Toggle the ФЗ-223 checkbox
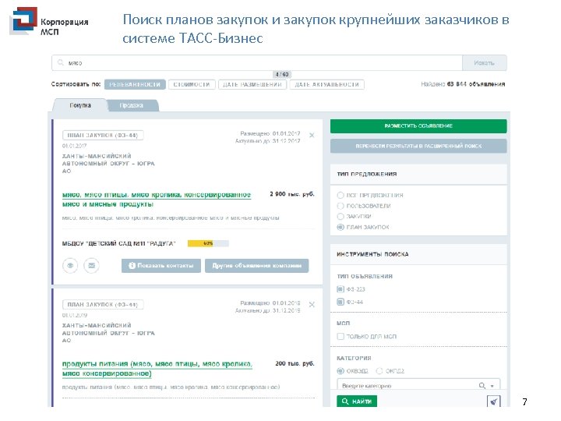Viewport: 561px width, 421px height. pos(340,289)
